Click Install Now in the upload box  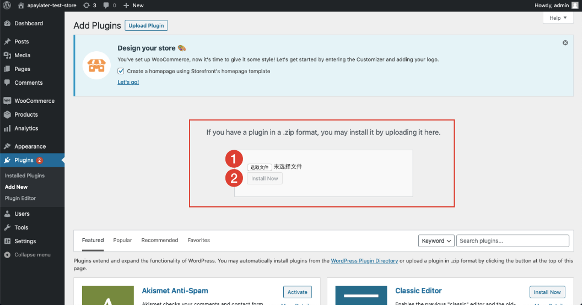click(264, 178)
